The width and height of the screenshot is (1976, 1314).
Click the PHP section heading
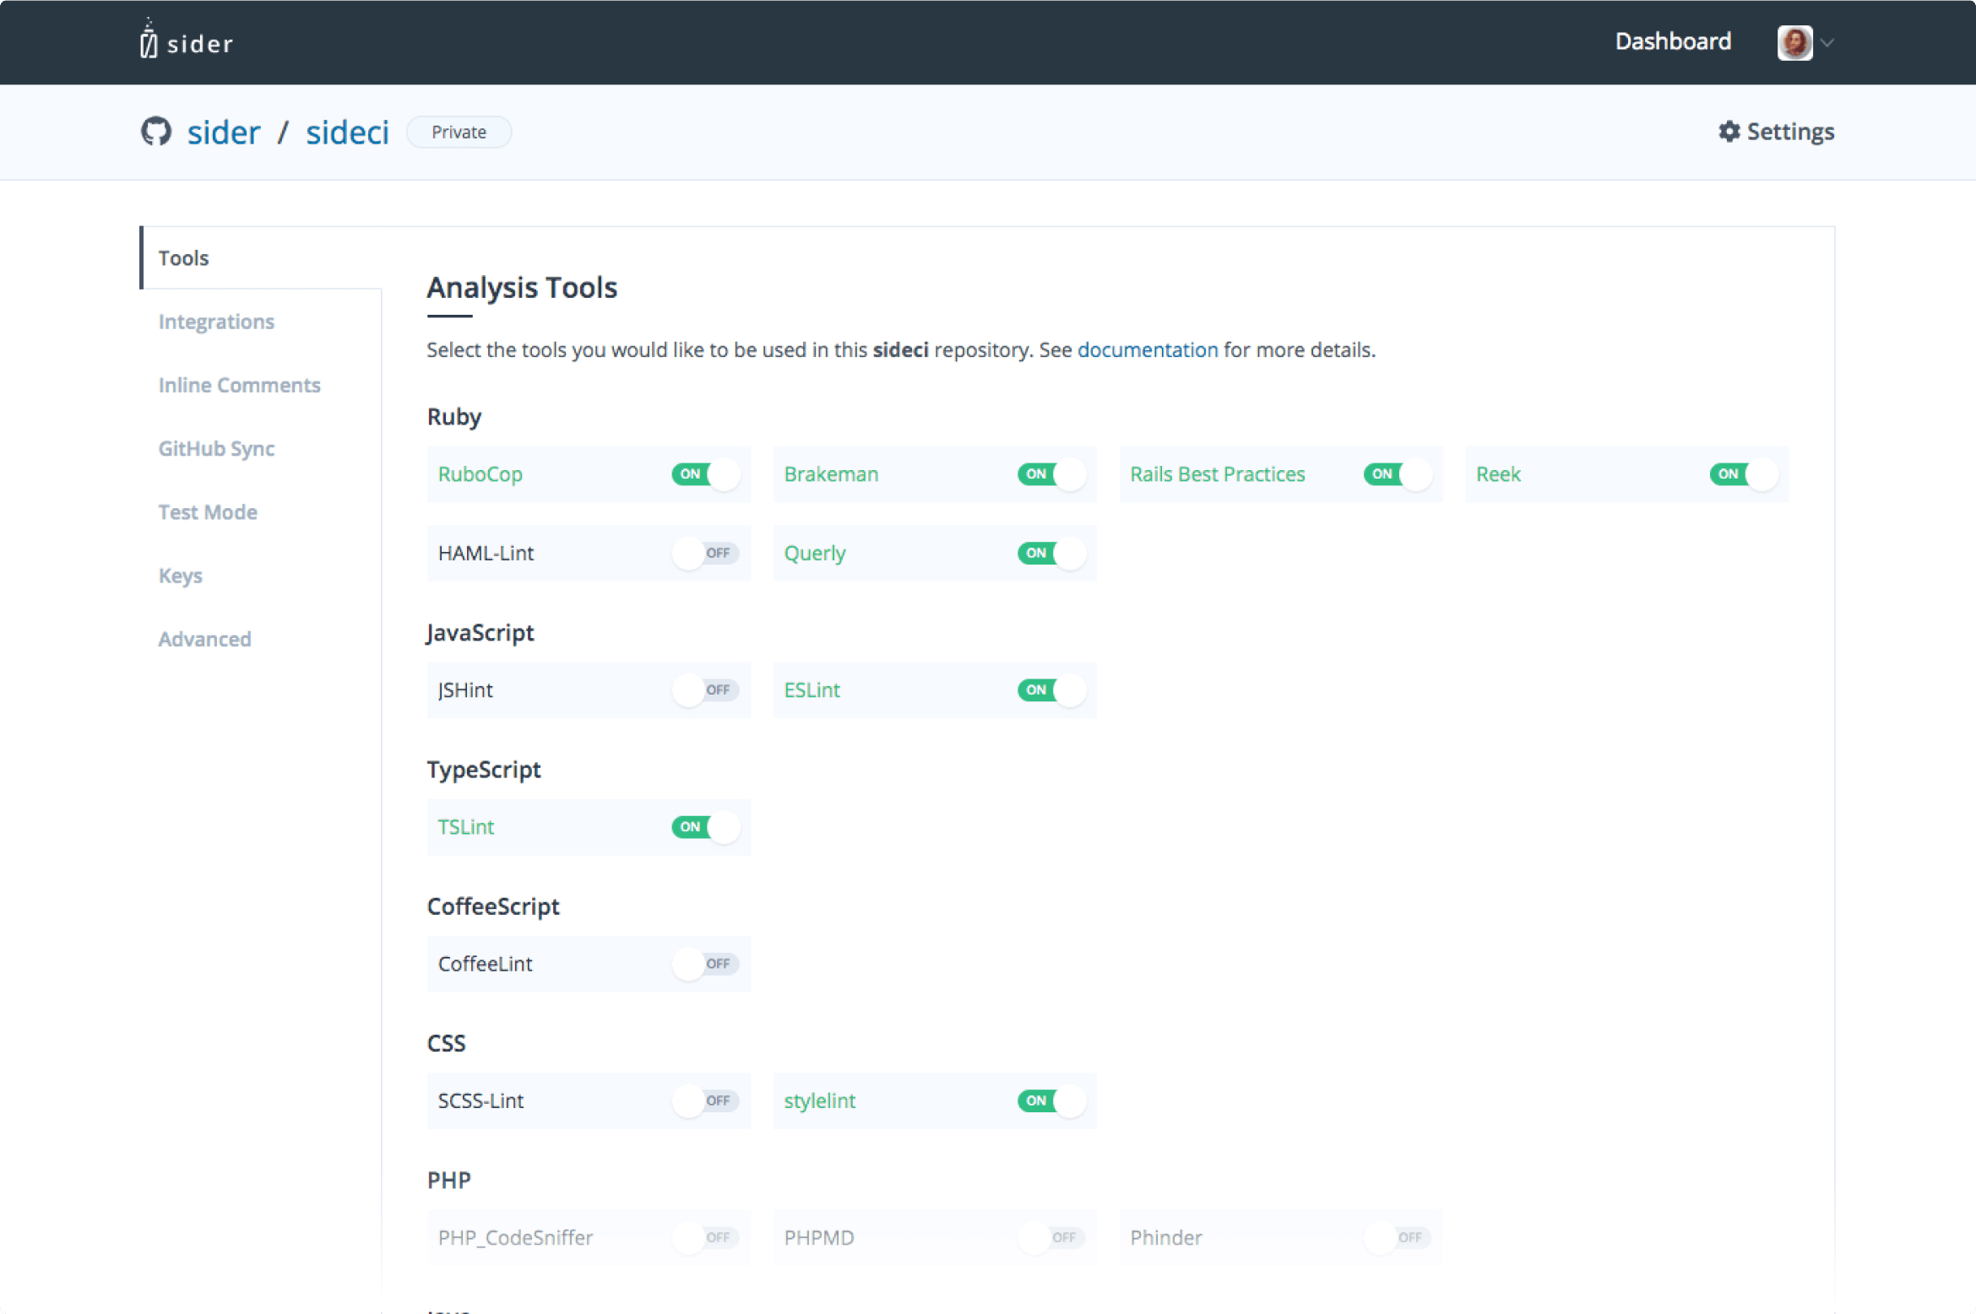point(448,1181)
